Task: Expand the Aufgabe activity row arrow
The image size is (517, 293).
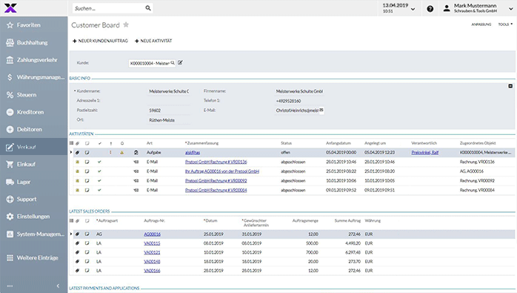Action: (x=70, y=153)
